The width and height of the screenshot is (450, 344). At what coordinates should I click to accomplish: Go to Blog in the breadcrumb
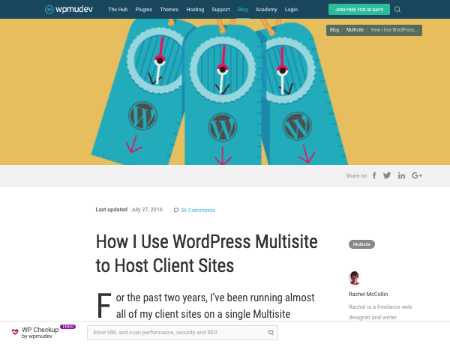[x=334, y=30]
